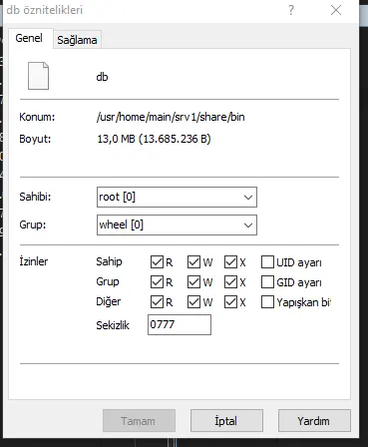This screenshot has width=368, height=447.
Task: Click the Sekizlik octal field 0777
Action: [x=180, y=325]
